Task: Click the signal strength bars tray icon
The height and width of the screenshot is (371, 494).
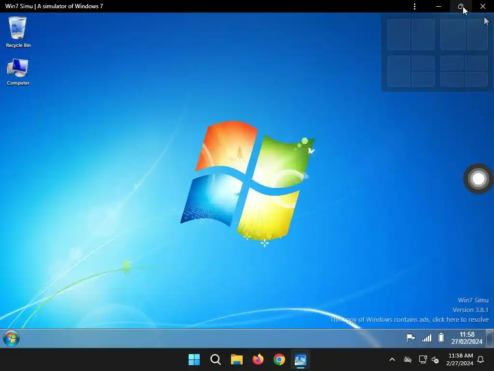Action: 426,338
